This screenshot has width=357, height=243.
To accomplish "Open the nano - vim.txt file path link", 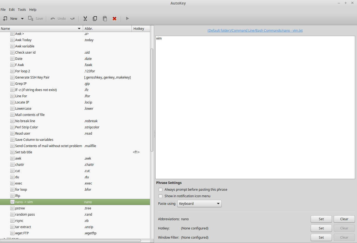I will pos(255,31).
